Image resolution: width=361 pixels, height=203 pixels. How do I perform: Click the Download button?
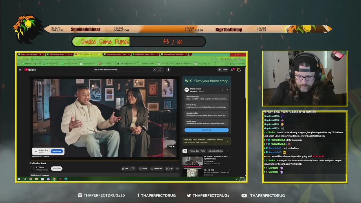pyautogui.click(x=157, y=168)
